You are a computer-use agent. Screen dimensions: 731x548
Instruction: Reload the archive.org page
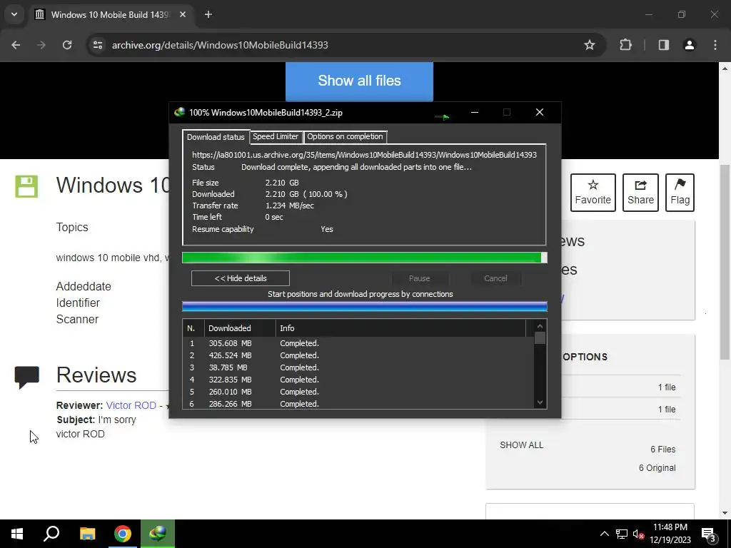(x=67, y=45)
